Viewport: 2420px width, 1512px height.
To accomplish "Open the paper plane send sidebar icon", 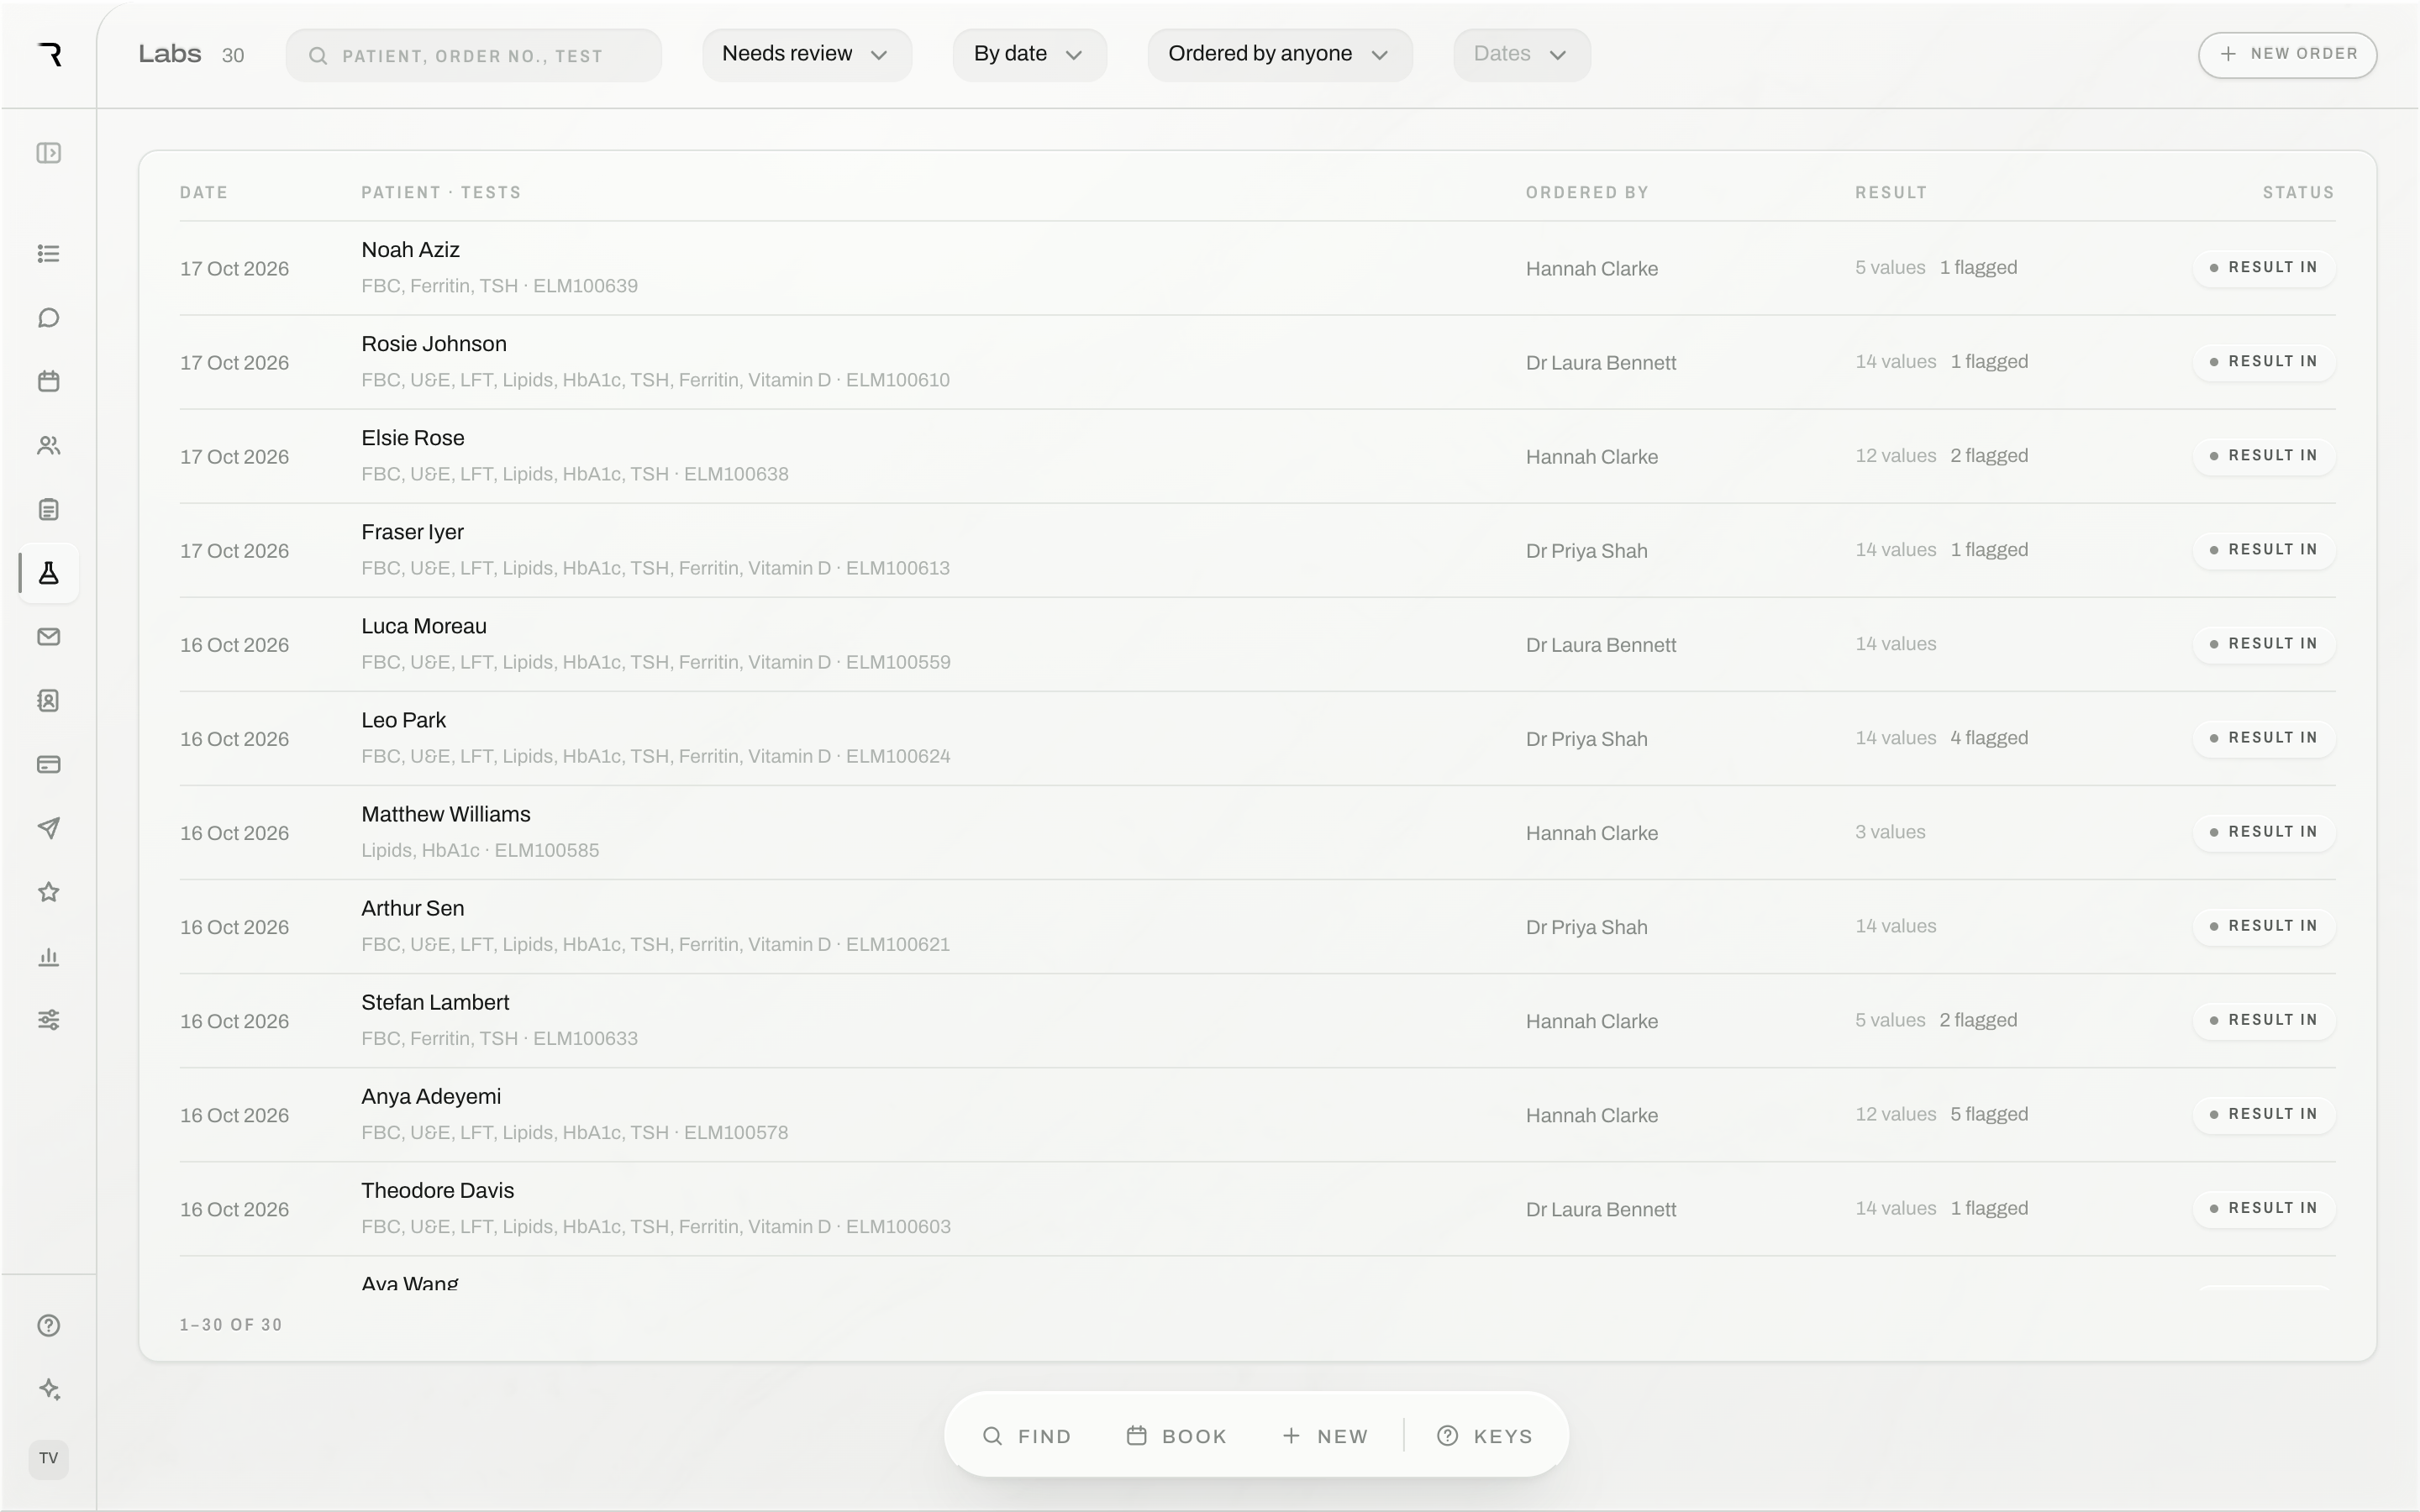I will tap(49, 828).
